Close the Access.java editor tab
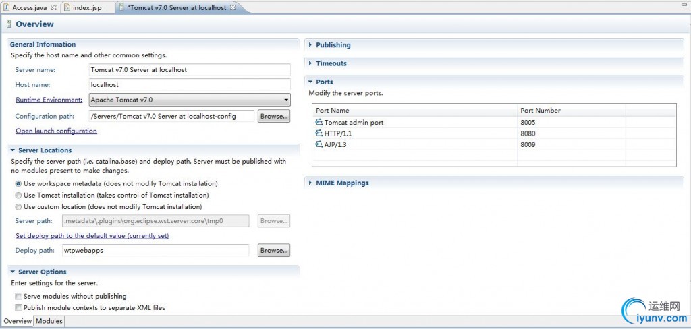This screenshot has width=691, height=329. pos(53,8)
